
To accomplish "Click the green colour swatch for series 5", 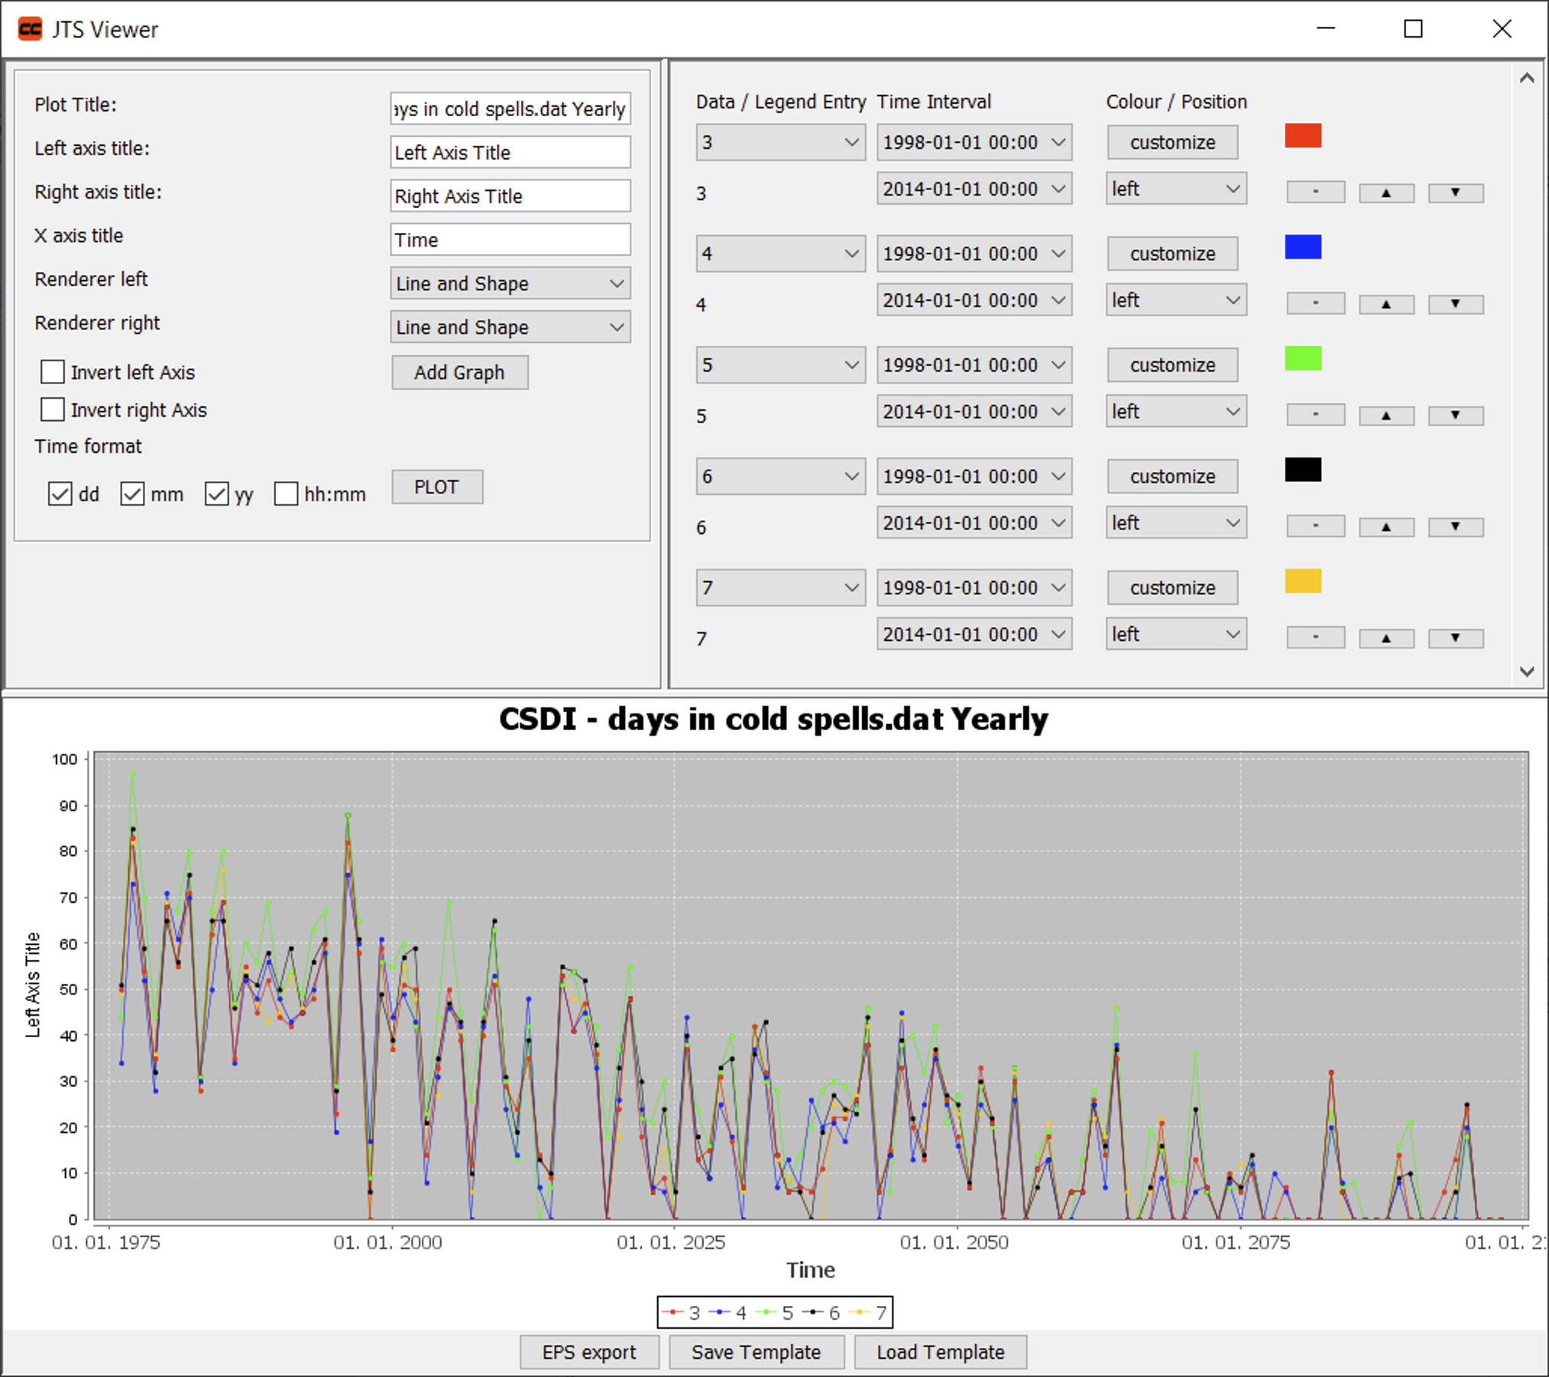I will click(x=1302, y=358).
